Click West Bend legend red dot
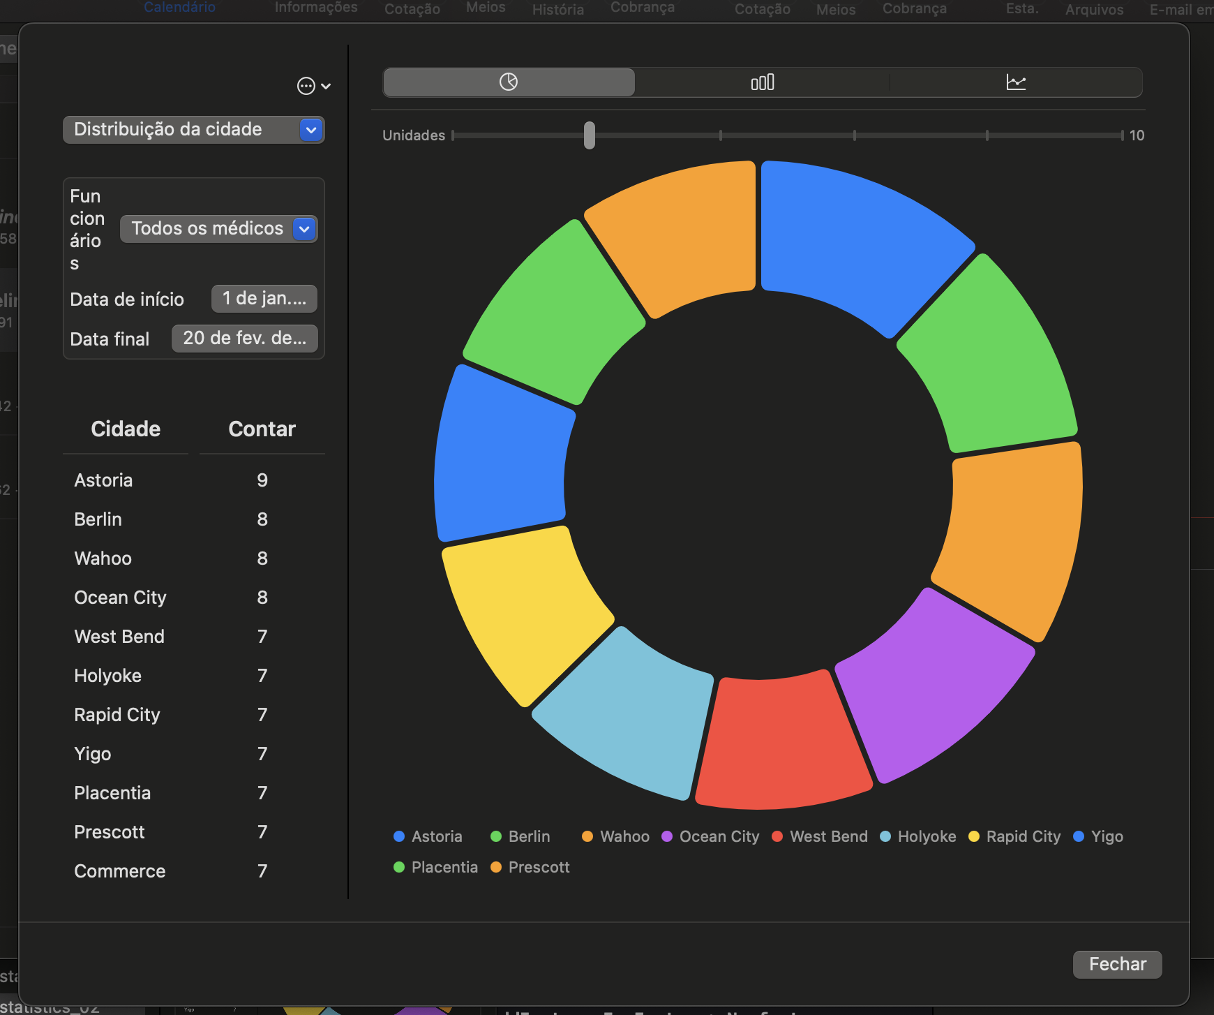The height and width of the screenshot is (1015, 1214). [x=777, y=836]
